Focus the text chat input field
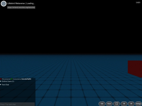 coord(17,104)
